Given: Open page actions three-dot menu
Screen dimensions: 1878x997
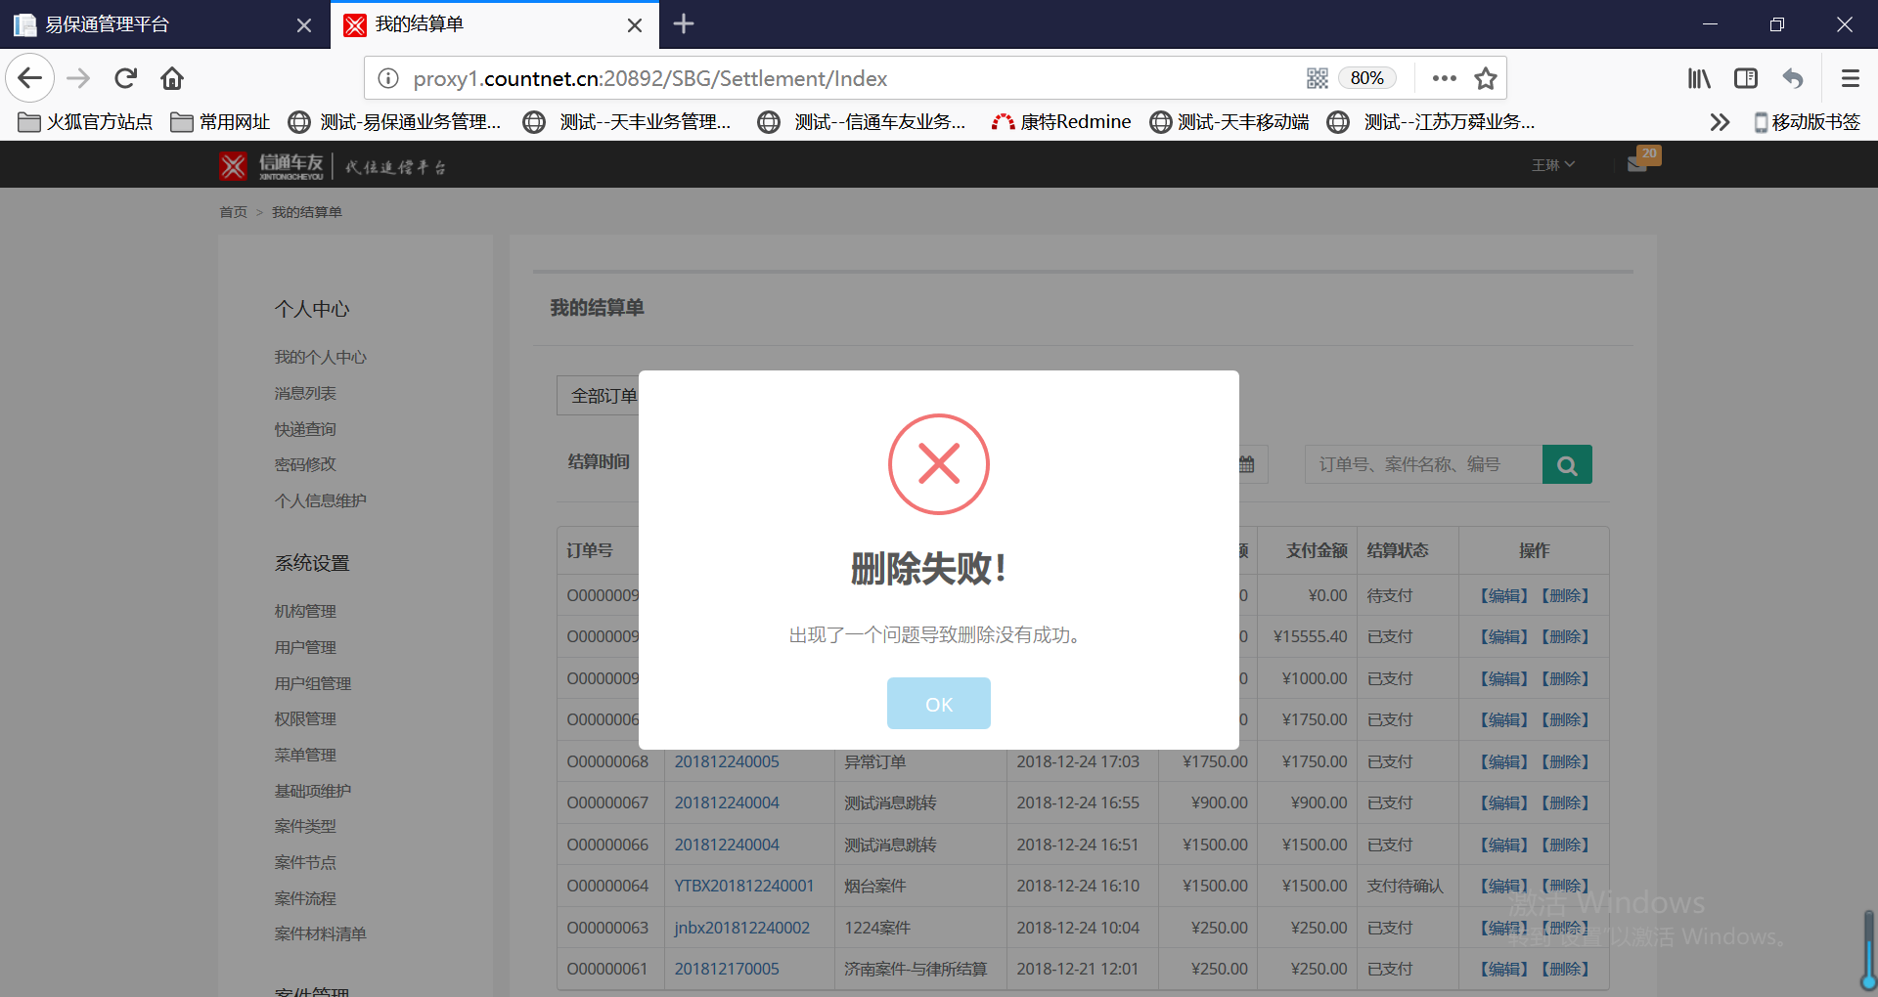Looking at the screenshot, I should point(1444,78).
